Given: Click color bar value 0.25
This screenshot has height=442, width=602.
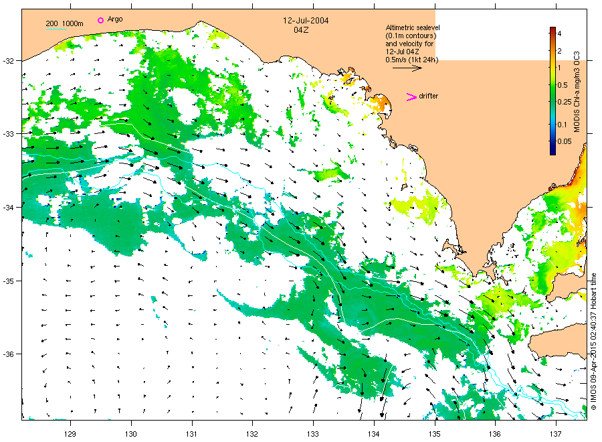Looking at the screenshot, I should 565,102.
